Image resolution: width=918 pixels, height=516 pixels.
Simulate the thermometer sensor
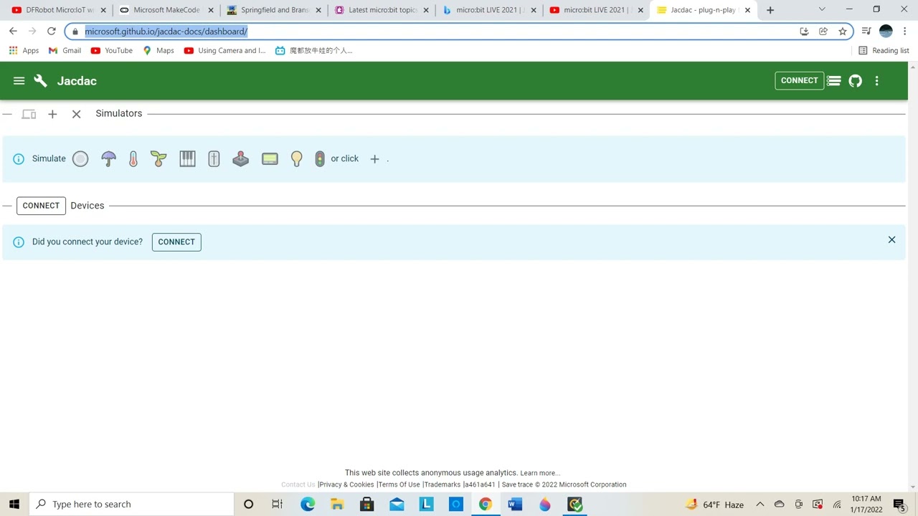133,159
